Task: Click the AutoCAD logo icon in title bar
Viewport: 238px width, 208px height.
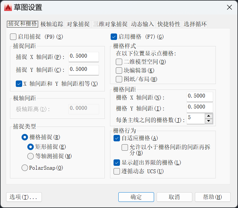Action: pos(8,7)
